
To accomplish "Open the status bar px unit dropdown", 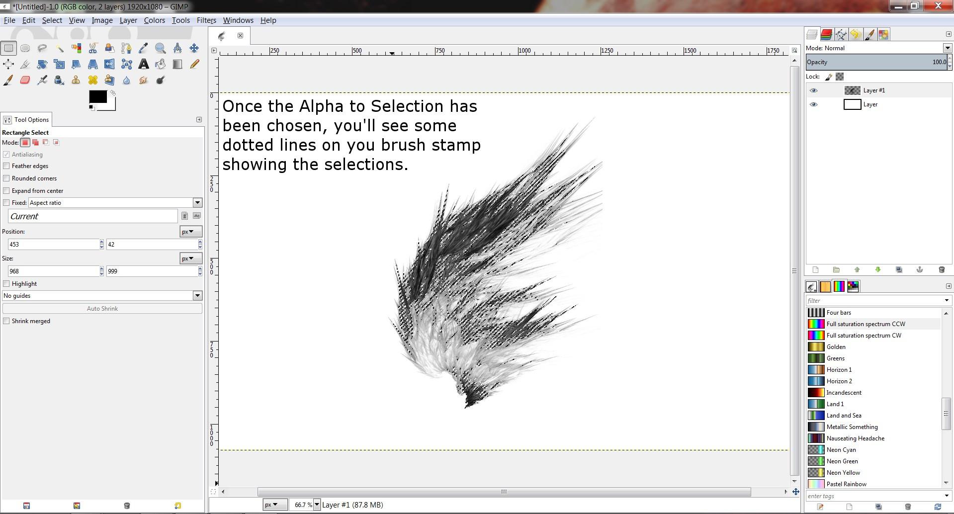I will click(275, 505).
